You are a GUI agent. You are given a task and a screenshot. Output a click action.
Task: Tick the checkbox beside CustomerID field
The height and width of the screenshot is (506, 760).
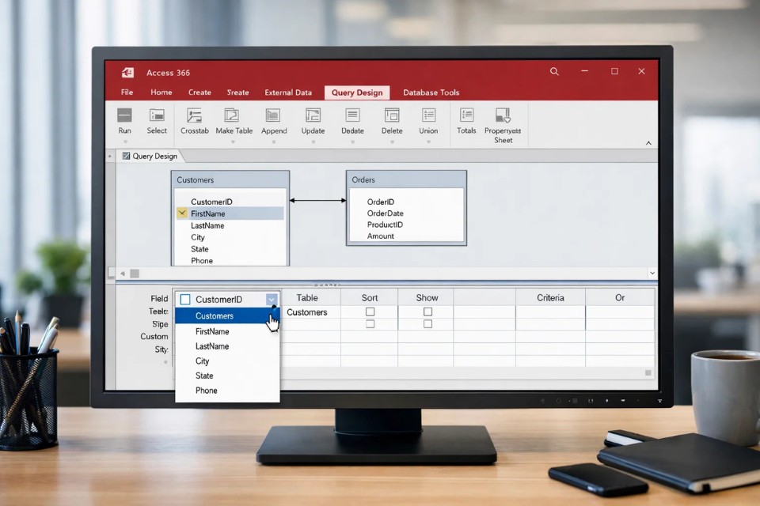tap(185, 300)
